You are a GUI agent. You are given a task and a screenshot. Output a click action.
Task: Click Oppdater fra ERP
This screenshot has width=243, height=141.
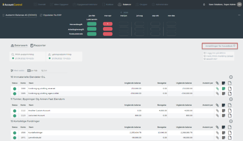[50, 15]
